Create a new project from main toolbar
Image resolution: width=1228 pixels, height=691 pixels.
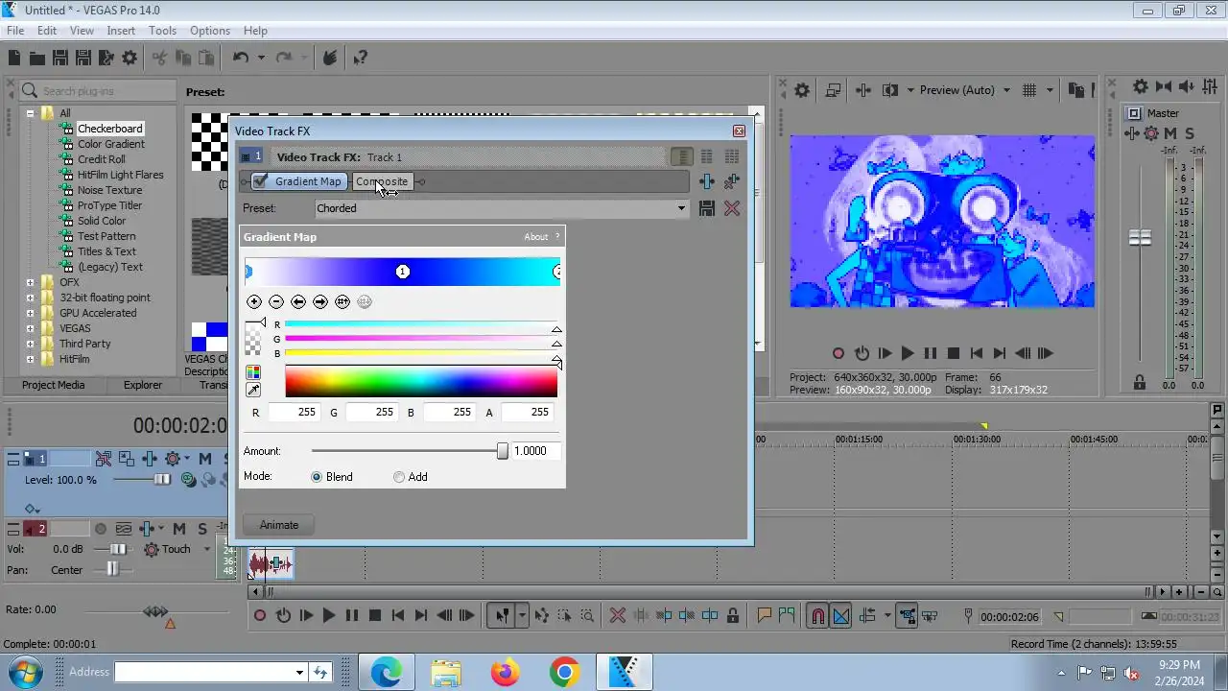(14, 58)
